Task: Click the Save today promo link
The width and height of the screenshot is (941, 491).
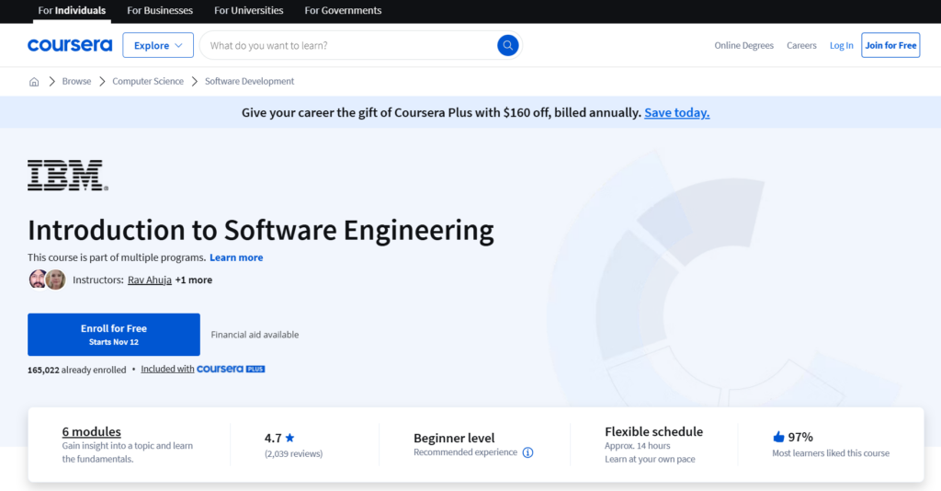Action: pyautogui.click(x=676, y=112)
